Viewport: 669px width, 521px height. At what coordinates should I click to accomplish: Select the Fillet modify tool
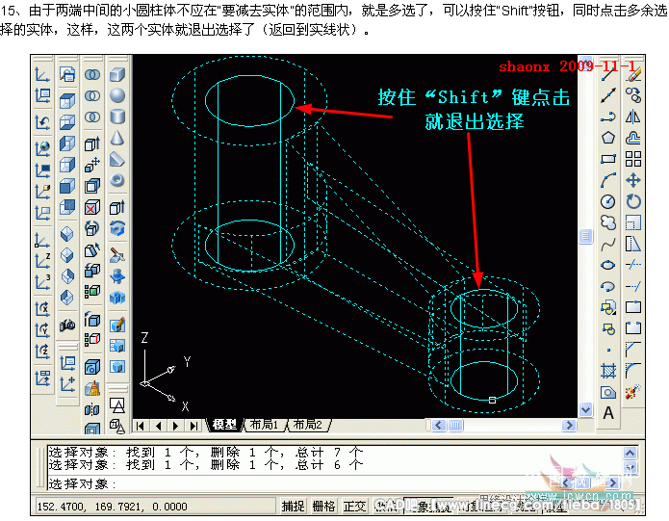pos(633,371)
